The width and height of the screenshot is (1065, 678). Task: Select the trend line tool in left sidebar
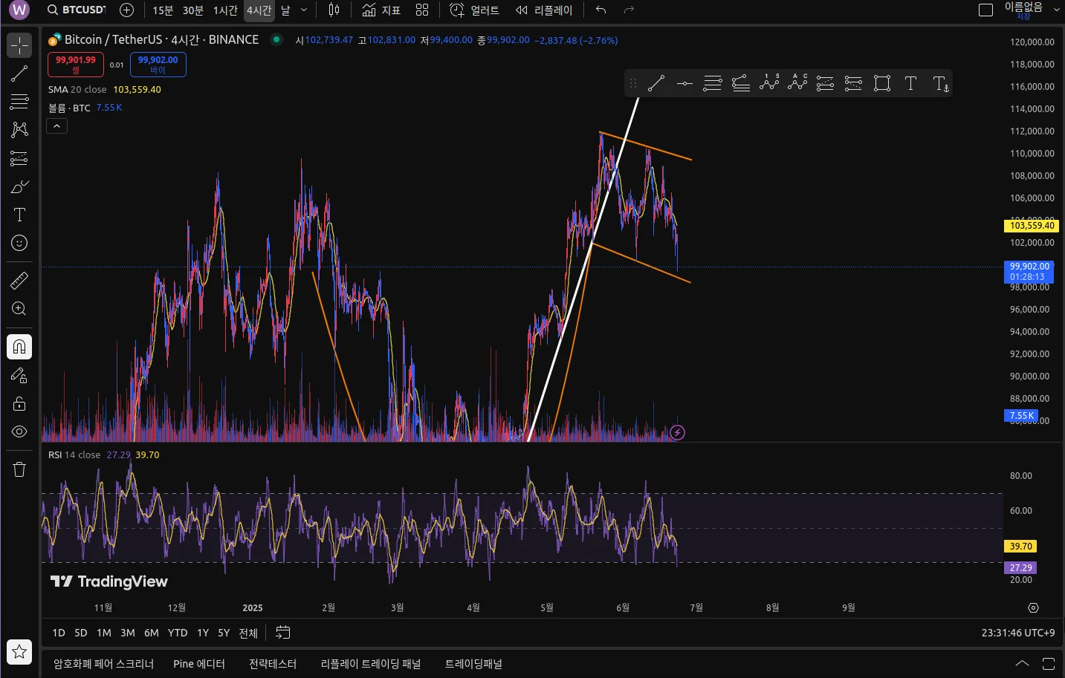click(19, 74)
